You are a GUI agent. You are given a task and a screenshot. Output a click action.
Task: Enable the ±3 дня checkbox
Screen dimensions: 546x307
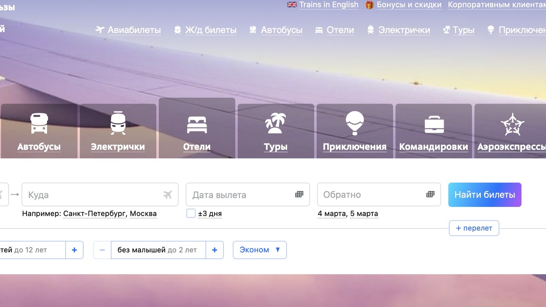[191, 214]
